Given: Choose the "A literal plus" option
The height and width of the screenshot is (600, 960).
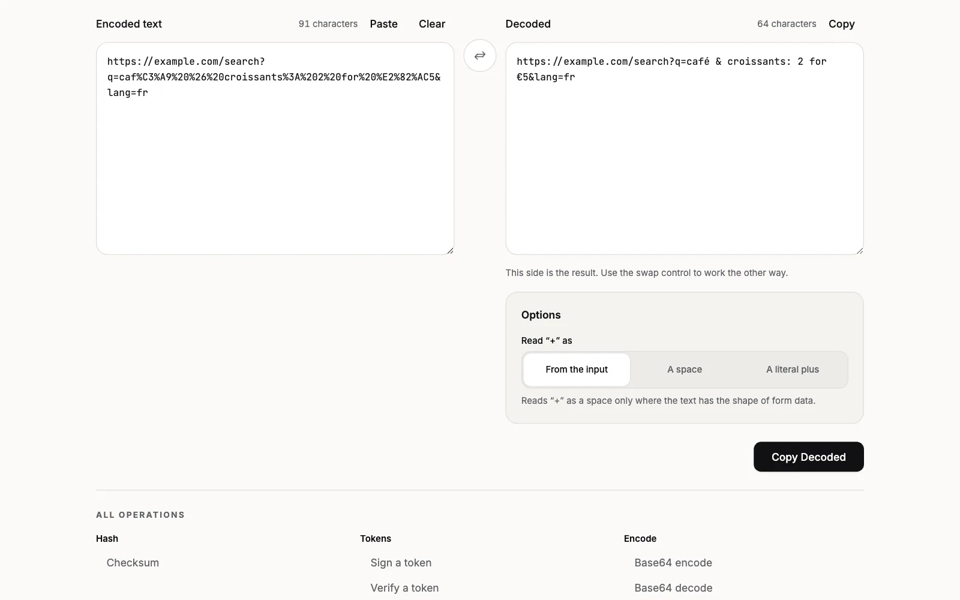Looking at the screenshot, I should tap(793, 370).
